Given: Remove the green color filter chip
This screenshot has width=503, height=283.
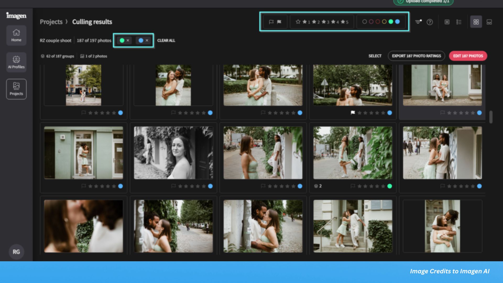Looking at the screenshot, I should tap(128, 40).
